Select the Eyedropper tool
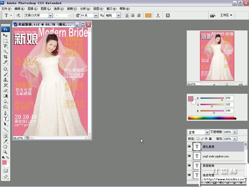Screen dimensions: 249x187 tap(5, 141)
